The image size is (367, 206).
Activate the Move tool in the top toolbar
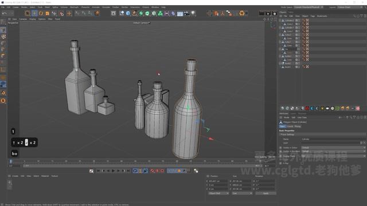pyautogui.click(x=34, y=13)
